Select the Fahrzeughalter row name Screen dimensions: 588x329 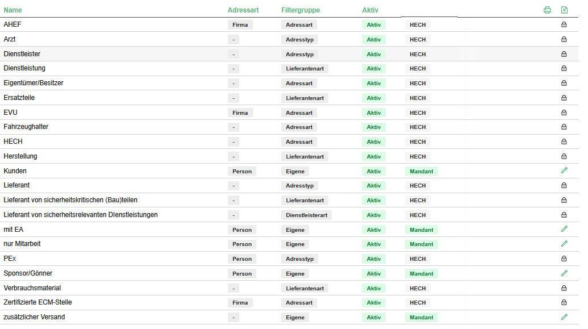(x=26, y=127)
